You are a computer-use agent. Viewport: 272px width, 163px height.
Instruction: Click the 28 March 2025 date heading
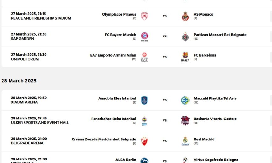(19, 81)
